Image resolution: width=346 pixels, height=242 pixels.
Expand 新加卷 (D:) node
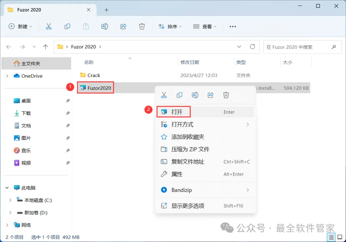10,213
